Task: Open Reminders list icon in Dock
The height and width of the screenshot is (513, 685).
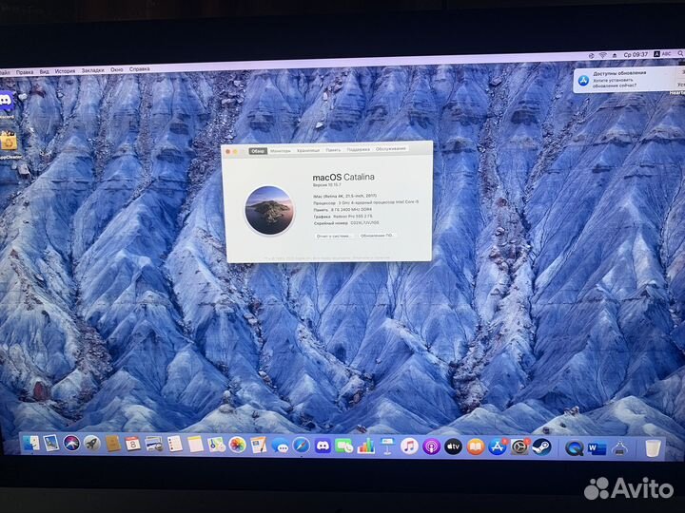Action: pos(175,445)
